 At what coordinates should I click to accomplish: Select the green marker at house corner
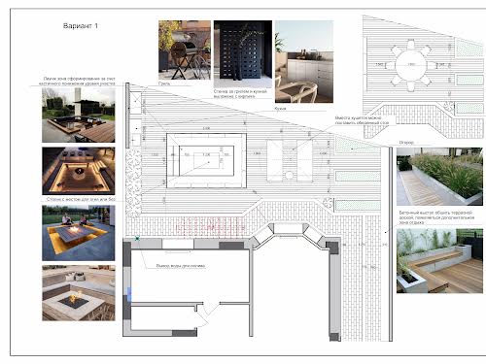pyautogui.click(x=137, y=239)
